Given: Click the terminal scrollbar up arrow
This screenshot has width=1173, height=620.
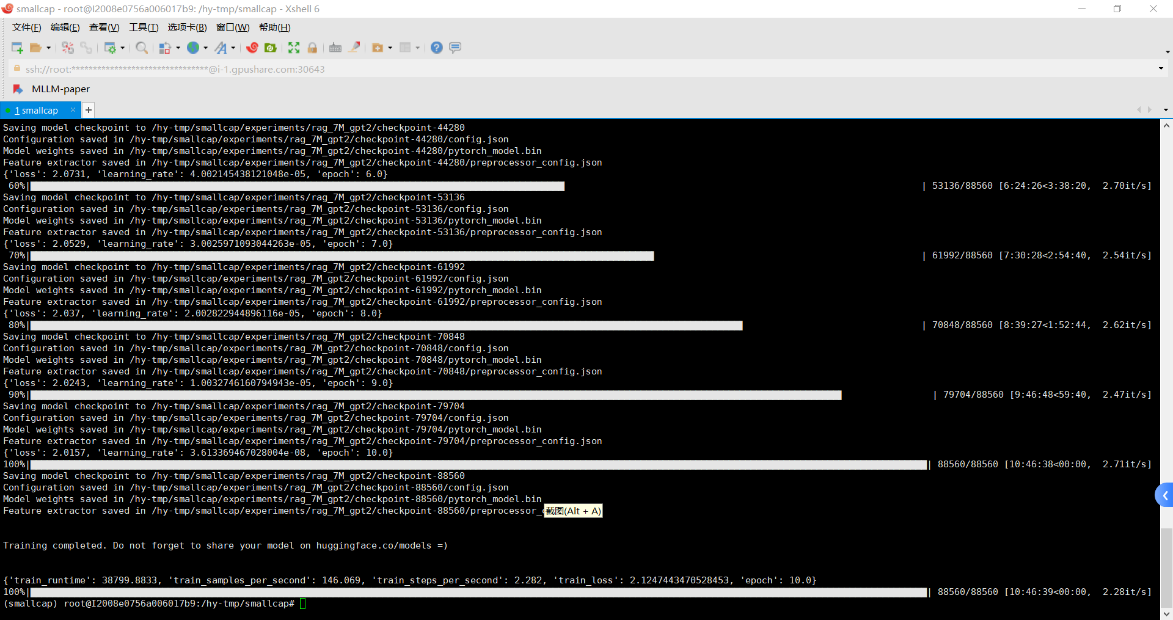Looking at the screenshot, I should [1166, 126].
